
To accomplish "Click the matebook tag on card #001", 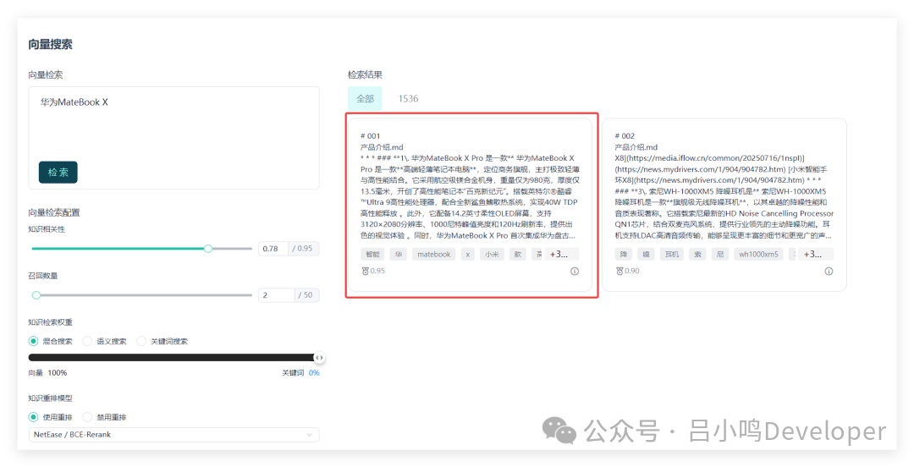I will click(x=433, y=254).
